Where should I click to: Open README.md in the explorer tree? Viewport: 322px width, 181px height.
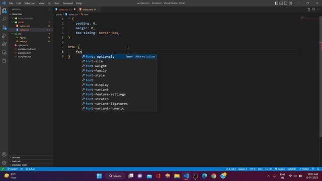[24, 57]
